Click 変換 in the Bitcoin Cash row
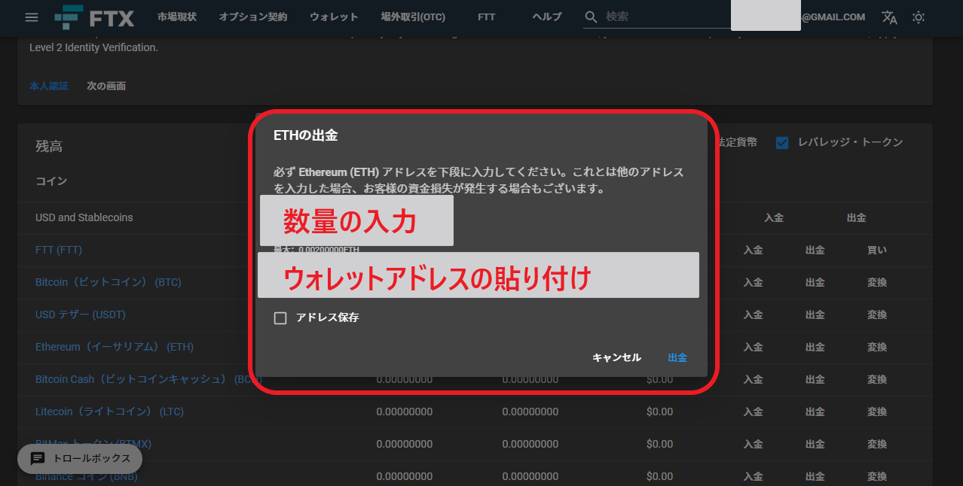 [877, 379]
